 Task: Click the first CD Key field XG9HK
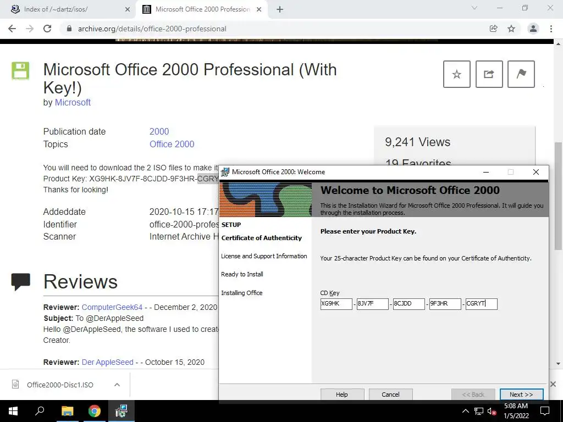tap(336, 303)
